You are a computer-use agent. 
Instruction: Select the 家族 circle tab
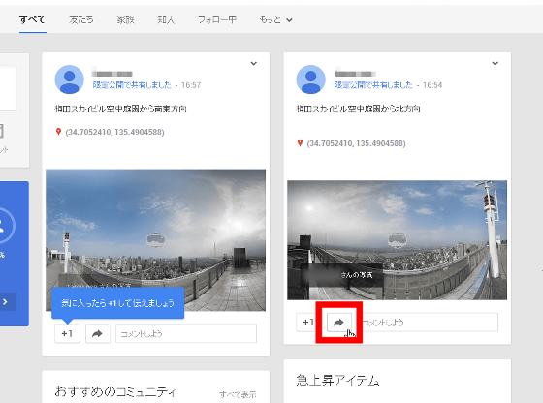[x=125, y=19]
